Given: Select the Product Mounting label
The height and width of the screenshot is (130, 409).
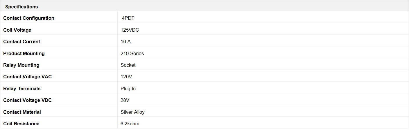Looking at the screenshot, I should [24, 53].
